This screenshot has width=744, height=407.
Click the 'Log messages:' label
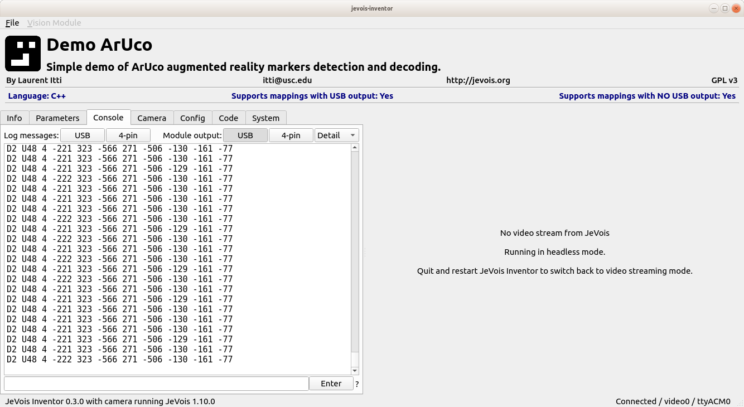click(31, 135)
